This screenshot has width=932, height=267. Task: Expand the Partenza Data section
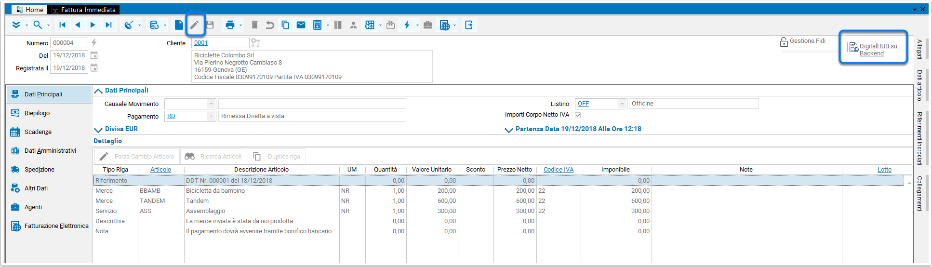tap(509, 130)
